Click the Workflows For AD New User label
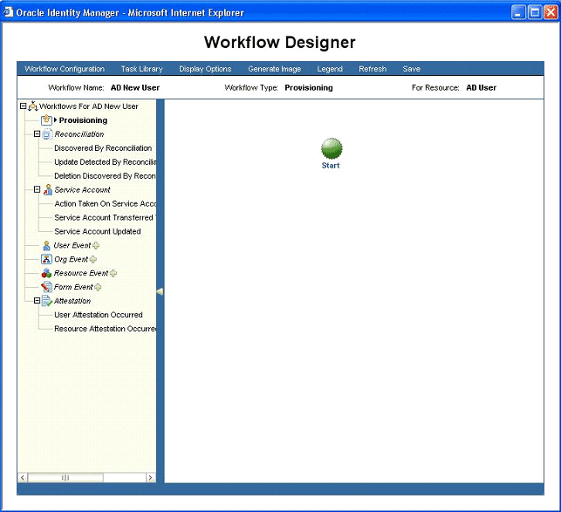Screen dimensions: 561x512 [89, 106]
